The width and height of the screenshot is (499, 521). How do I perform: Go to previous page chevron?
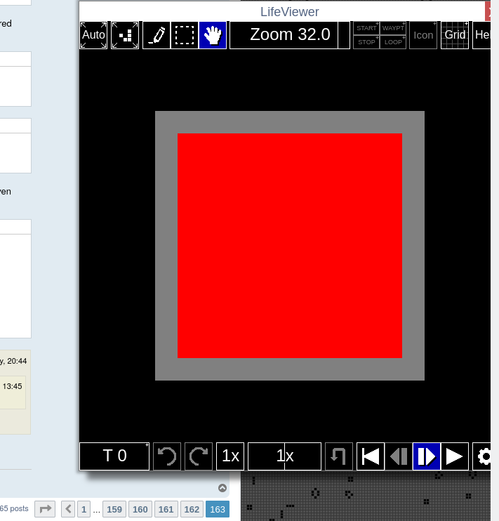tap(68, 509)
